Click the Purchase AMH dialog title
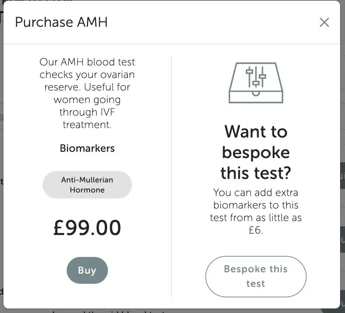Viewport: 345px width, 313px height. tap(61, 22)
